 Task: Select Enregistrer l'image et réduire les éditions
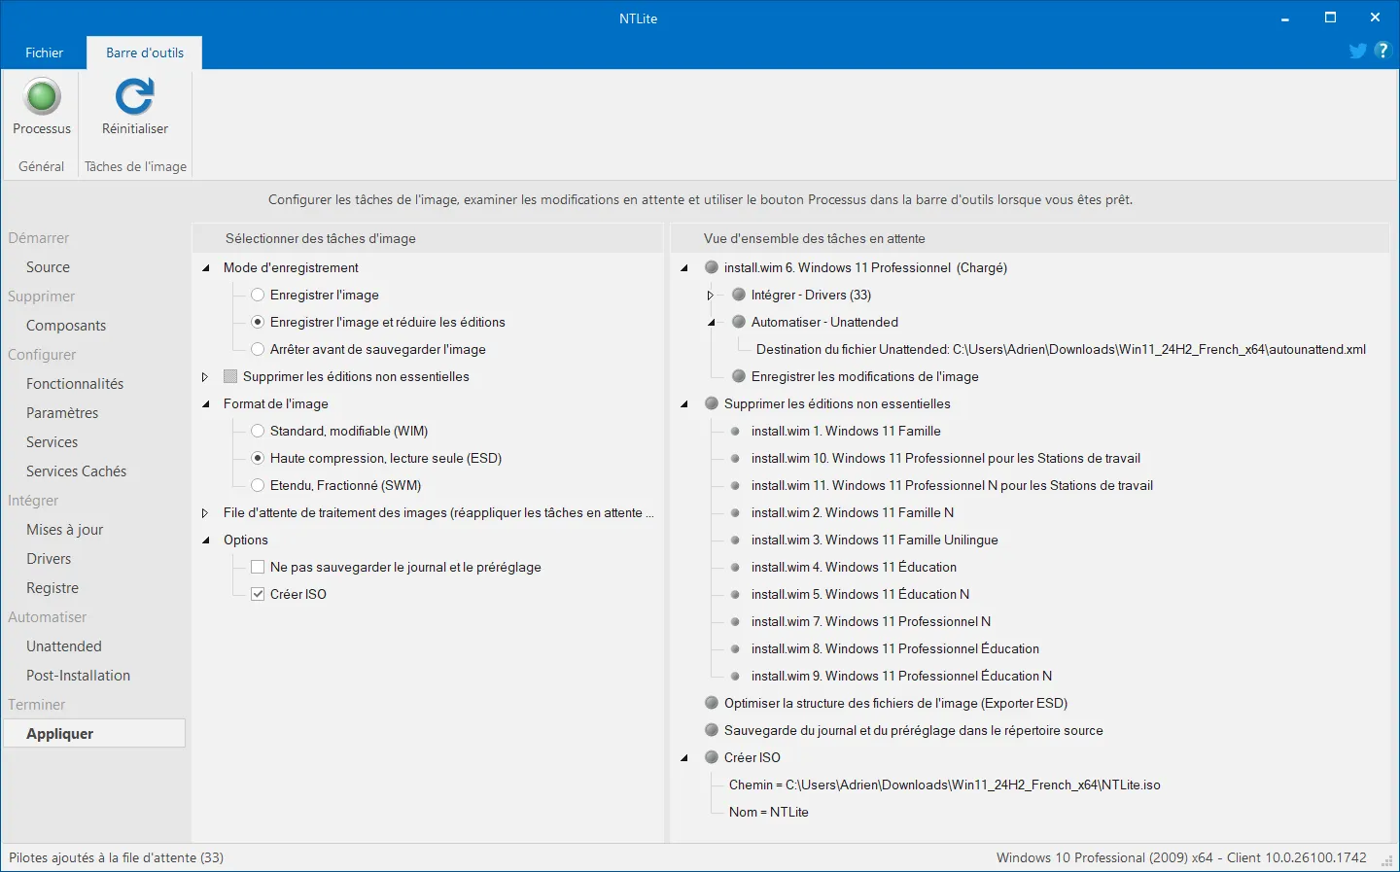click(258, 322)
